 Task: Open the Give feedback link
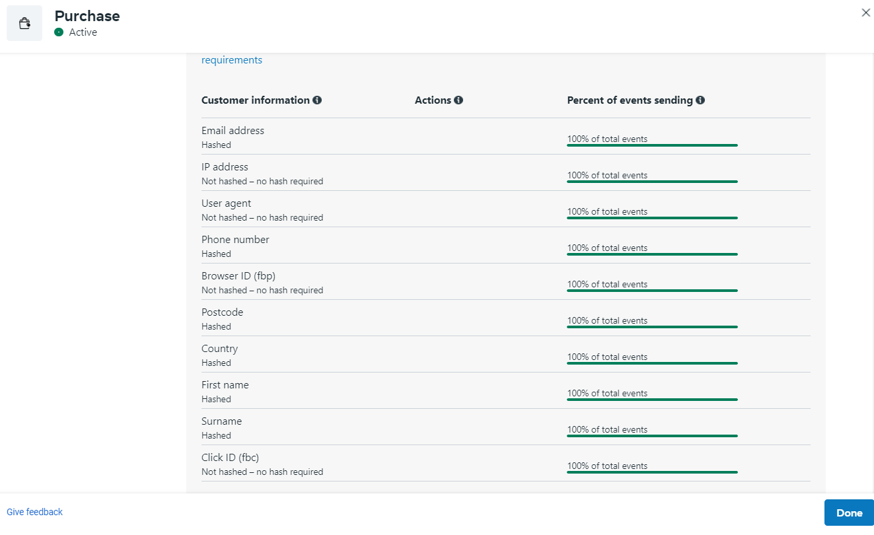click(x=34, y=512)
